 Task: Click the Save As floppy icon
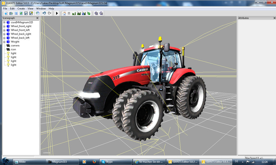click(31, 13)
